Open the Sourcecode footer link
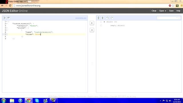 81,96
